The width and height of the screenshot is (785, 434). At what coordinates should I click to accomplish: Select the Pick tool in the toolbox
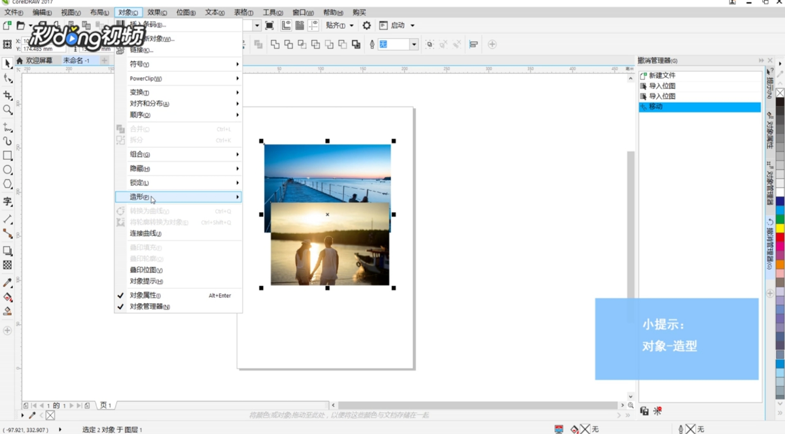click(x=7, y=63)
